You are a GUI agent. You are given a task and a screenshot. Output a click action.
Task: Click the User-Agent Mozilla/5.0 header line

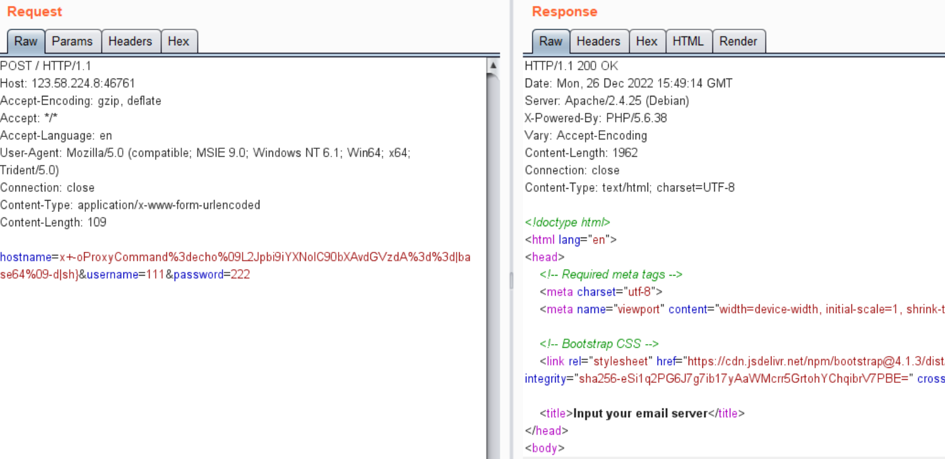(x=205, y=153)
